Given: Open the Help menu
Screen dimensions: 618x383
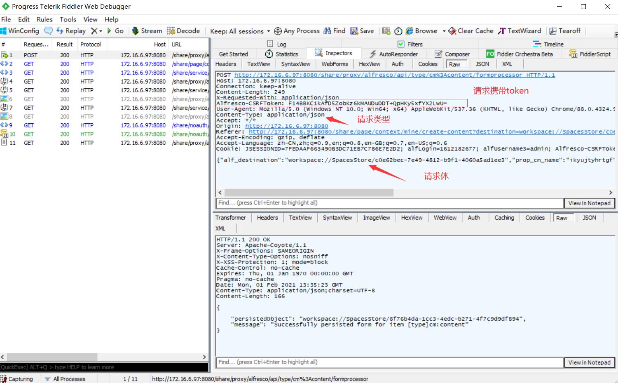Looking at the screenshot, I should (x=111, y=19).
